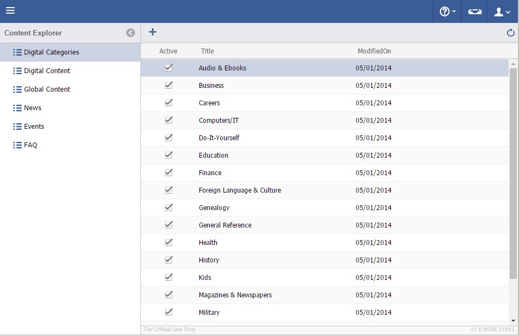Select Digital Content in the sidebar
This screenshot has width=519, height=335.
click(x=47, y=71)
